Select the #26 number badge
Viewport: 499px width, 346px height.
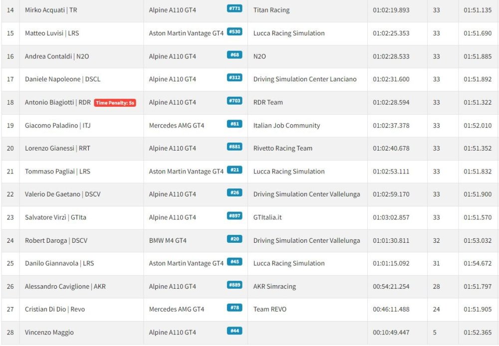[235, 193]
